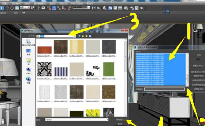Open Desktop location in dialog sidebar
Image resolution: width=205 pixels, height=126 pixels.
click(x=28, y=52)
